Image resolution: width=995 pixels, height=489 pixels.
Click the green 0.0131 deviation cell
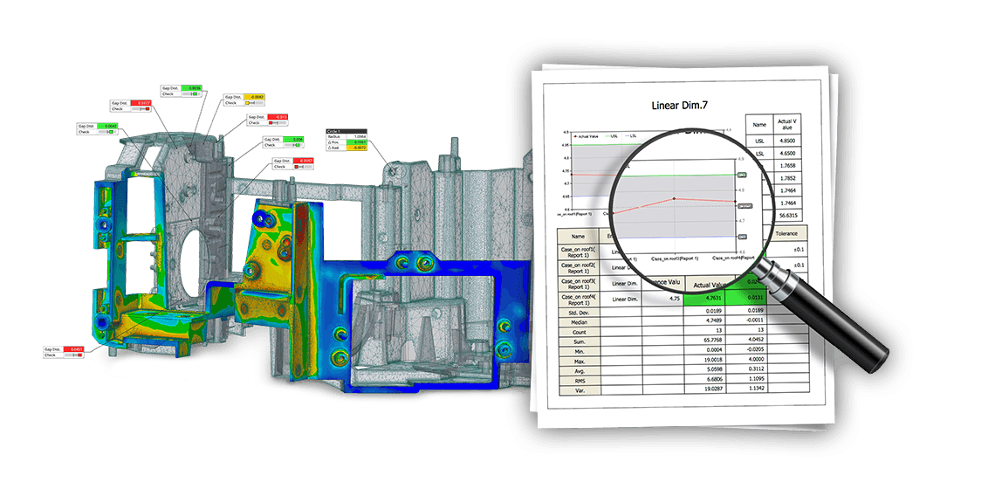click(751, 298)
